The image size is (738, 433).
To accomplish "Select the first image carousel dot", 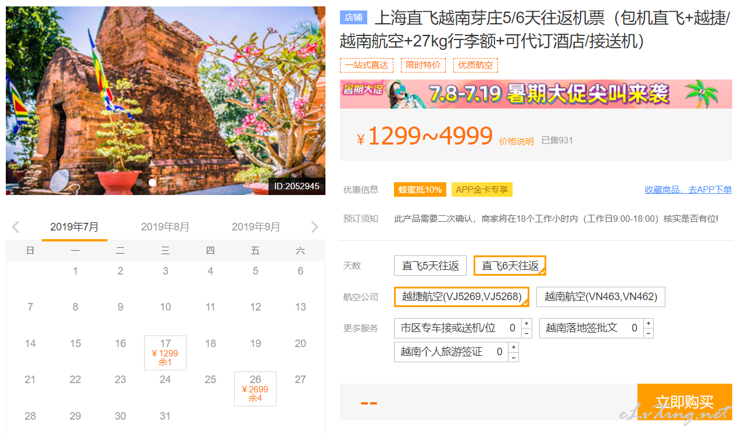I will tap(139, 182).
